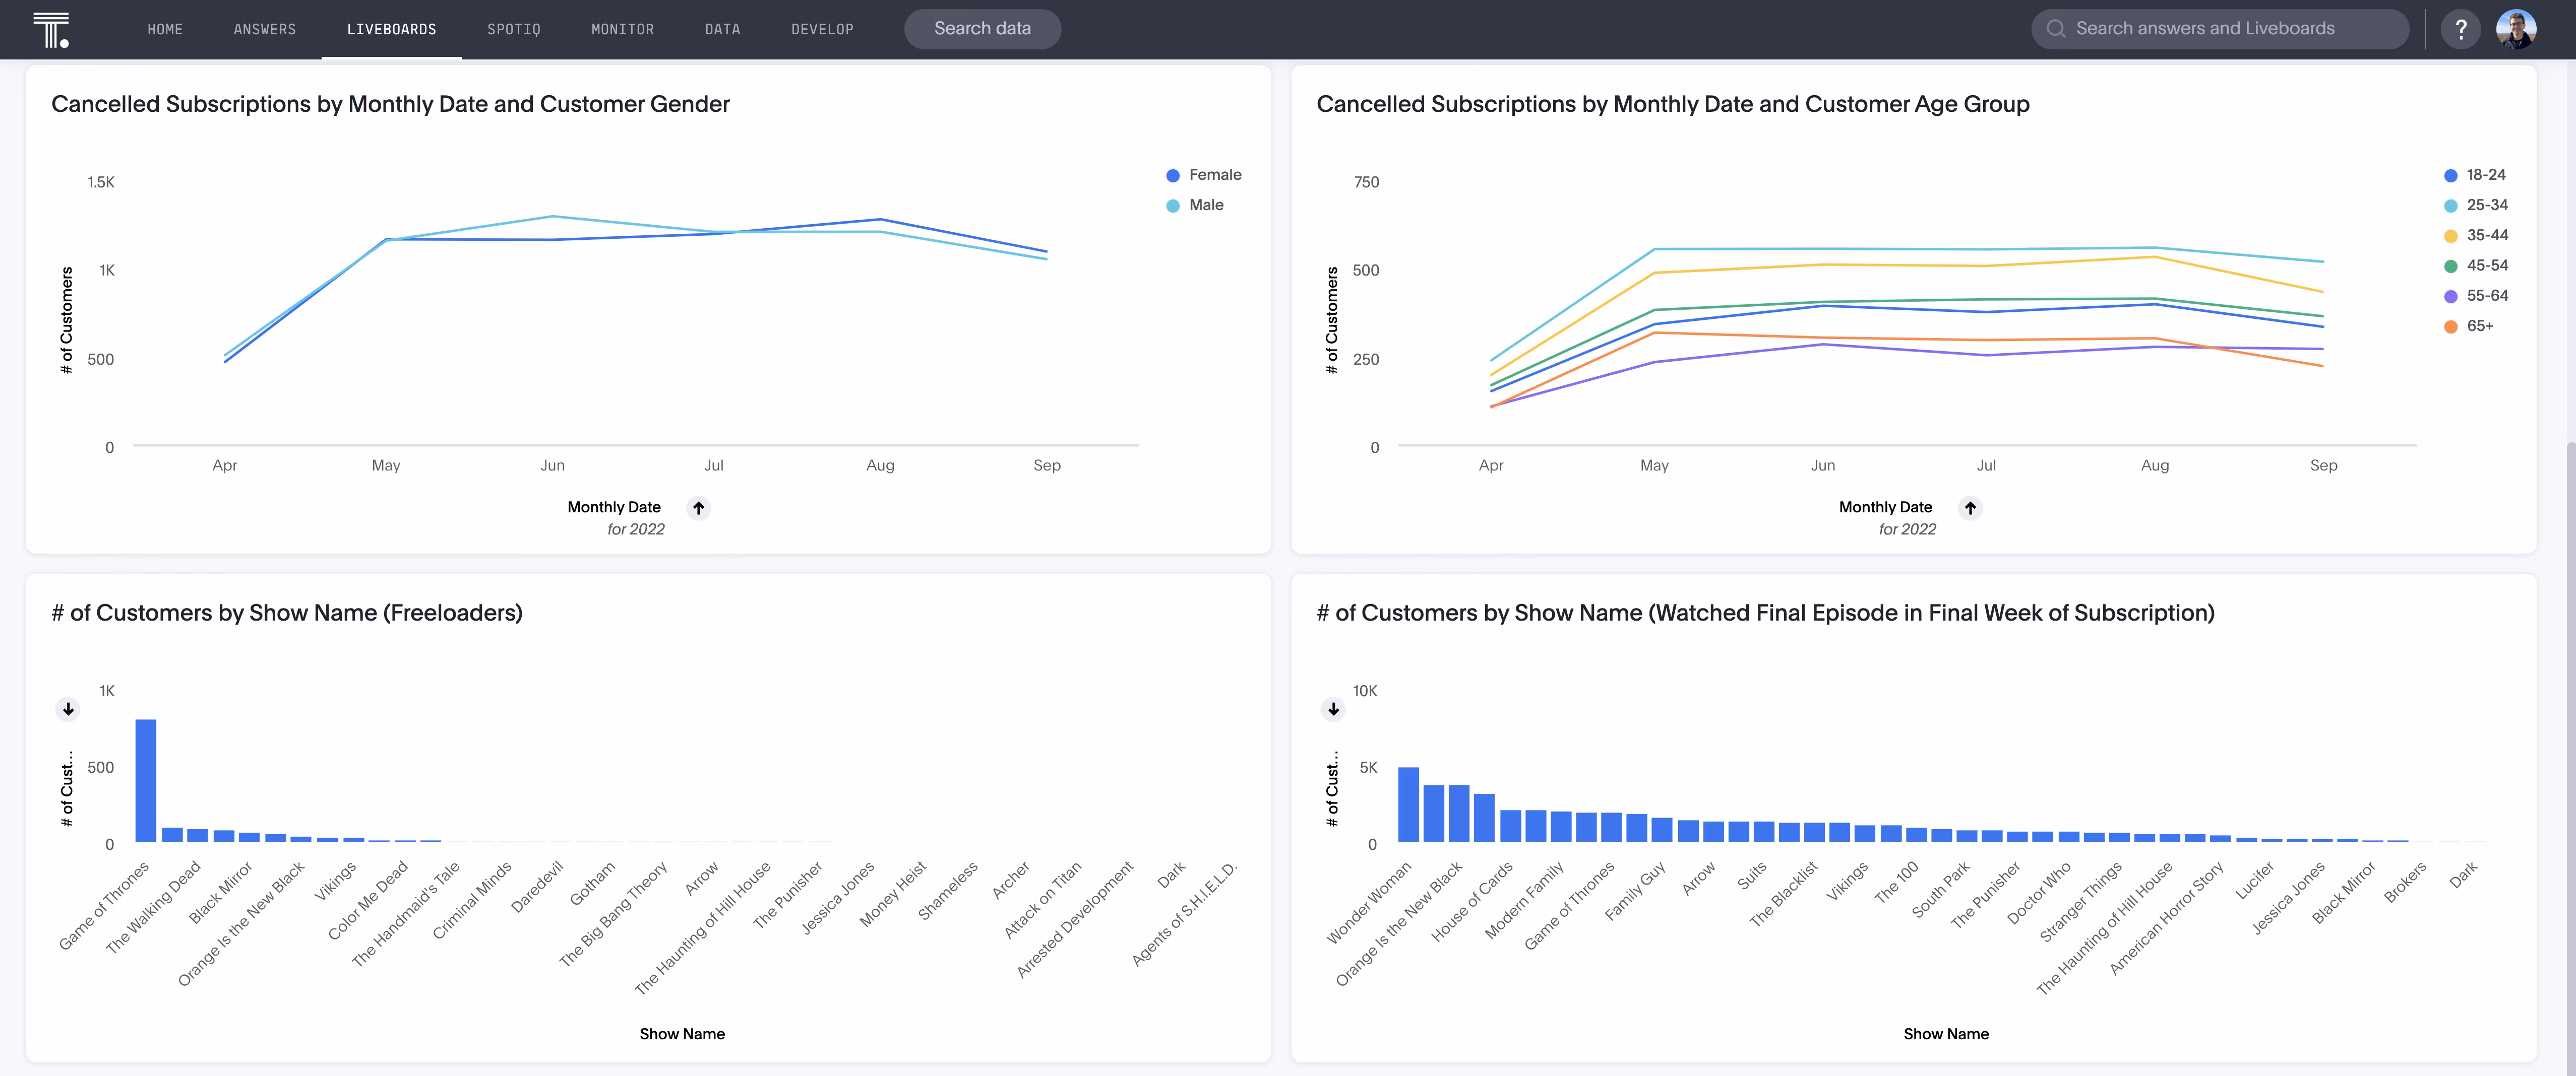Open the Answers tab
2576x1076 pixels.
[x=265, y=29]
